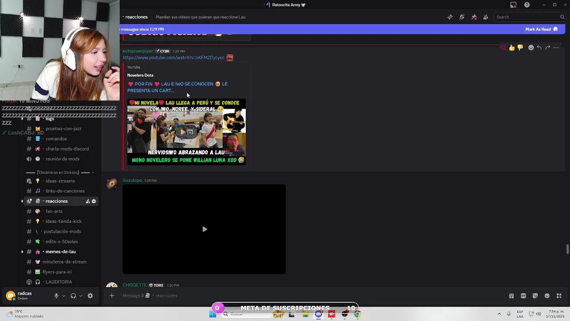Show pinned messages pin icon
The height and width of the screenshot is (321, 570).
[474, 17]
